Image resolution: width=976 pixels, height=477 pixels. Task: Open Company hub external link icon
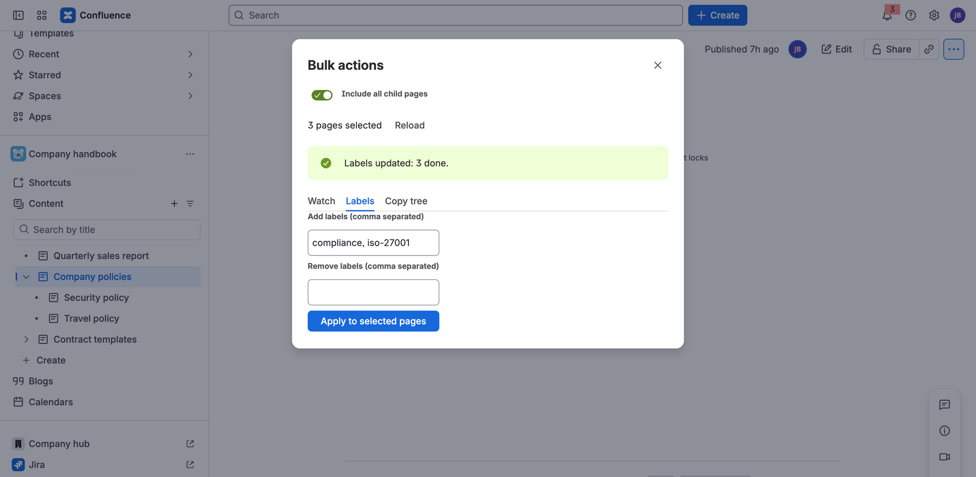pos(190,444)
